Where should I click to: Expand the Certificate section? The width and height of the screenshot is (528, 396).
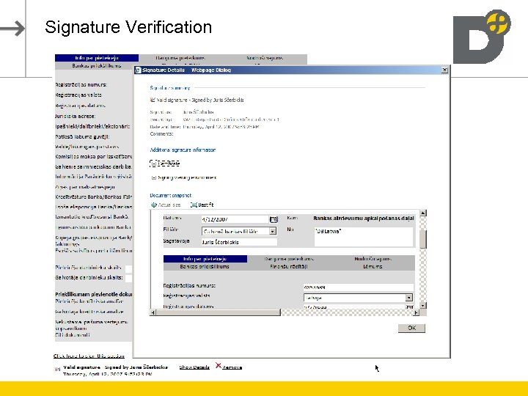(153, 164)
